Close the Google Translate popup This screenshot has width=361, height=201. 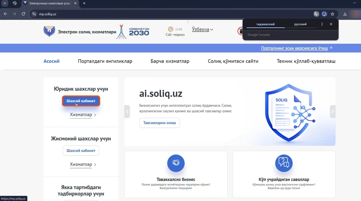331,24
